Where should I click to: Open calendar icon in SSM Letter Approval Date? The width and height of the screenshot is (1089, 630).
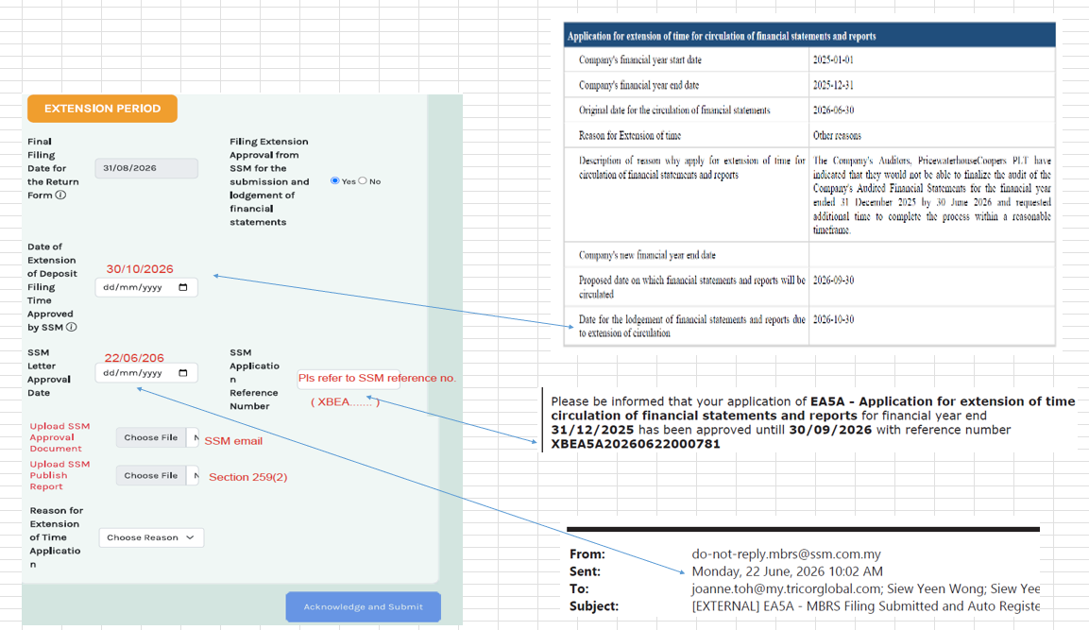[x=183, y=373]
